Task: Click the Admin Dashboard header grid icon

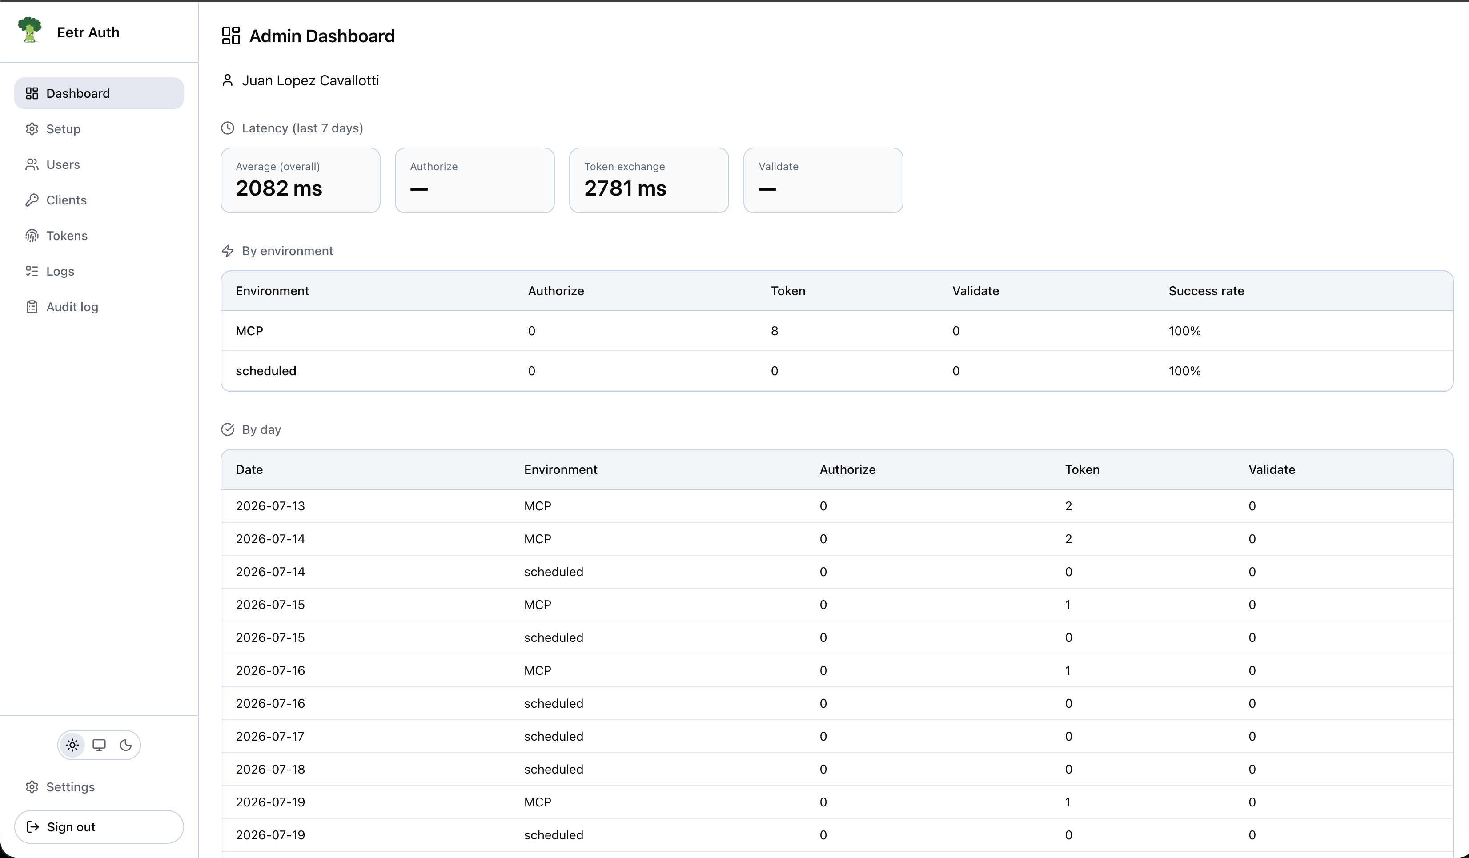Action: point(231,36)
